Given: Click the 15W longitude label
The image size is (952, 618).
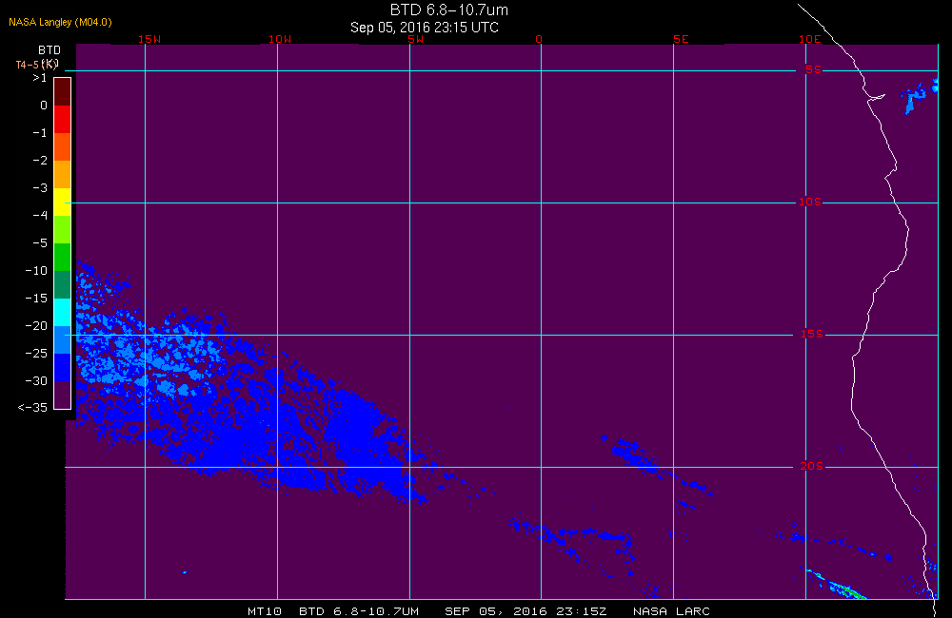Looking at the screenshot, I should tap(149, 39).
